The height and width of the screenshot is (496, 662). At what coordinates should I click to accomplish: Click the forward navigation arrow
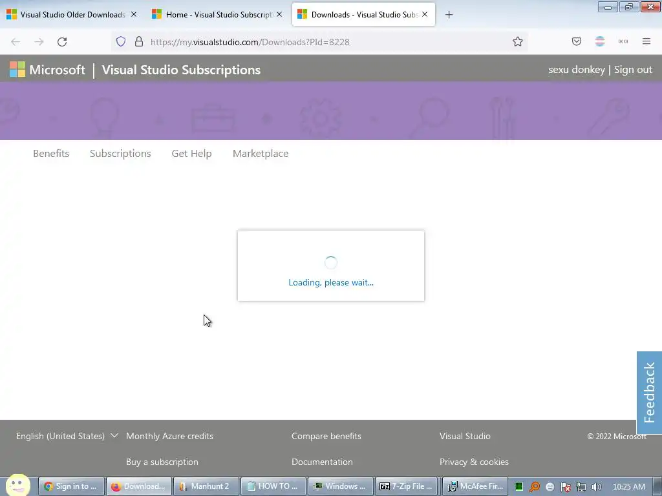tap(39, 42)
